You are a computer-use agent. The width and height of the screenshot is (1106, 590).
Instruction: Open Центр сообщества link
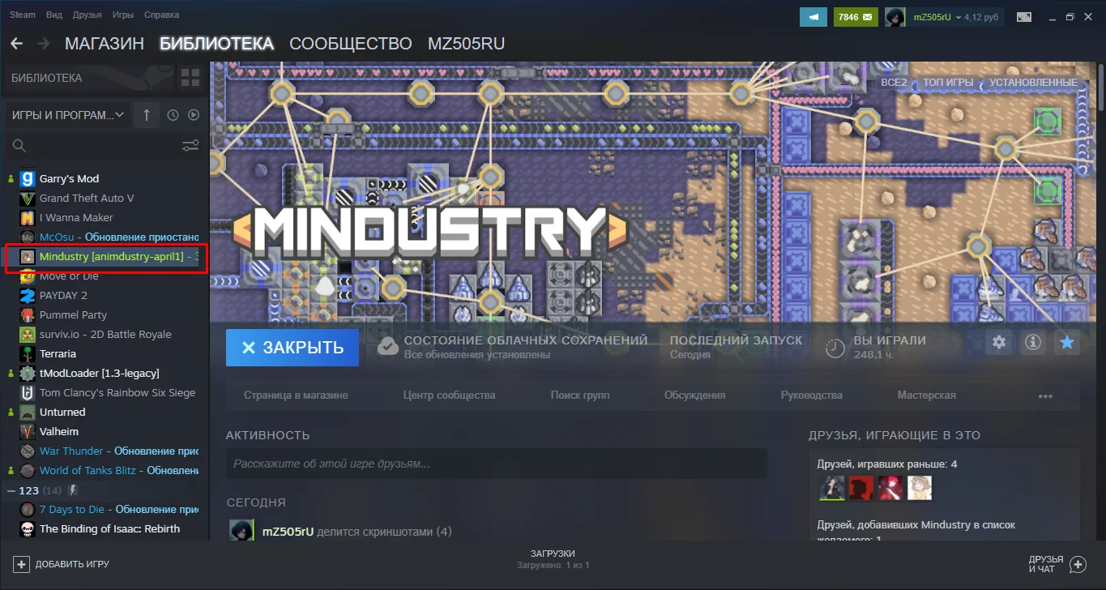pos(449,395)
